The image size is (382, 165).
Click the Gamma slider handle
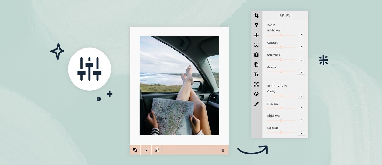(281, 72)
